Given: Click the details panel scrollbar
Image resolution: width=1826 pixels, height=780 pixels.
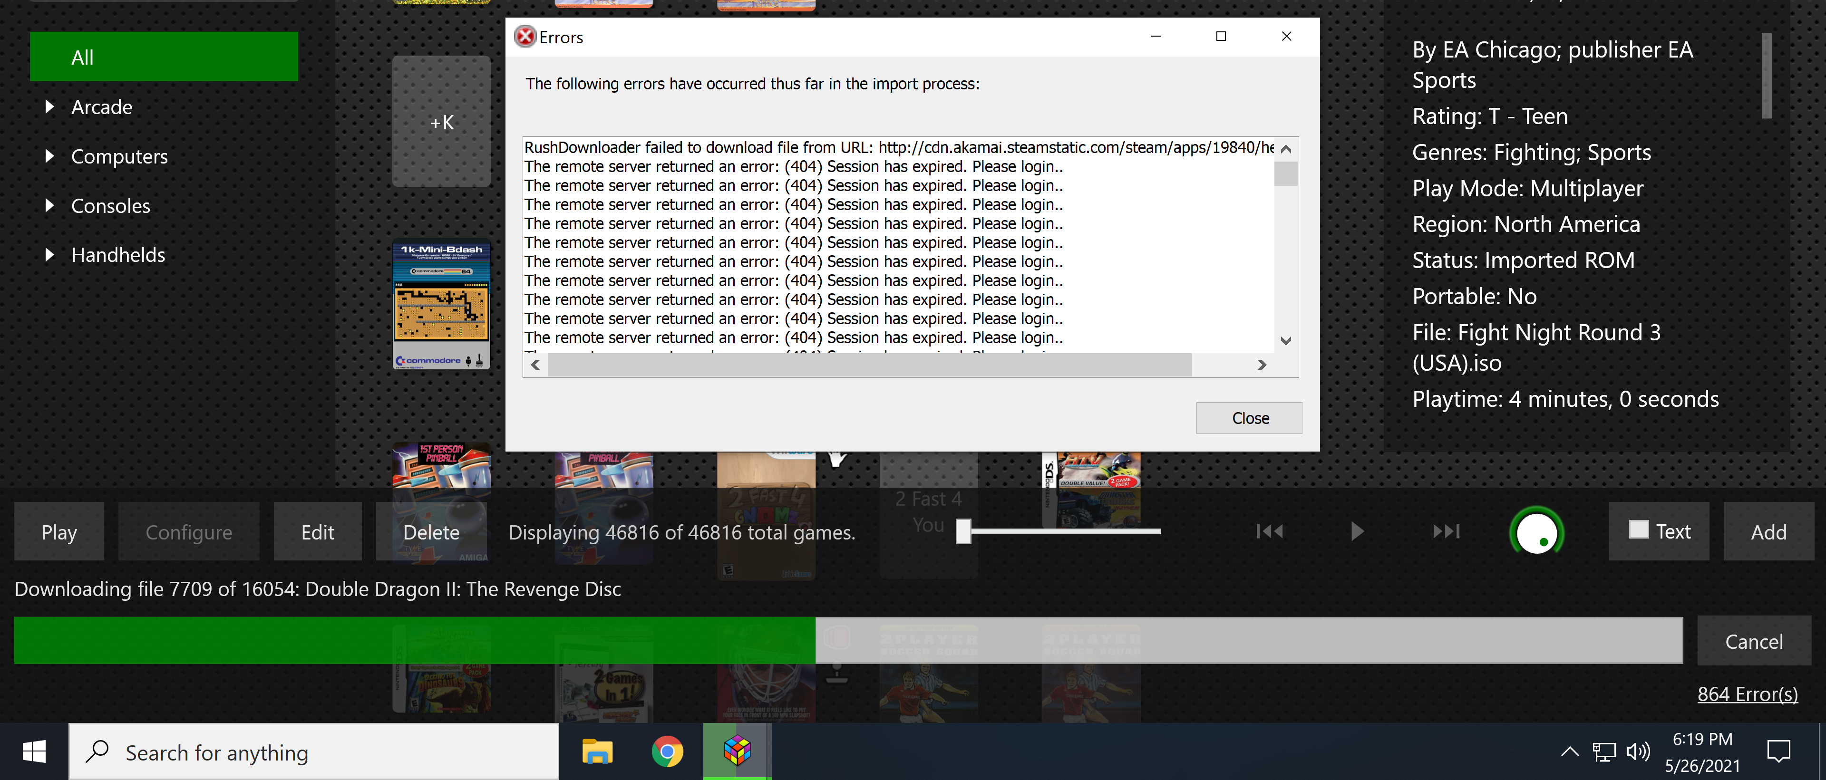Looking at the screenshot, I should point(1767,76).
